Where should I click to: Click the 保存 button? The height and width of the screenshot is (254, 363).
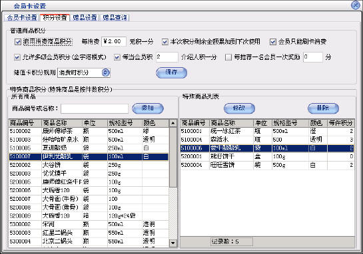pos(171,72)
